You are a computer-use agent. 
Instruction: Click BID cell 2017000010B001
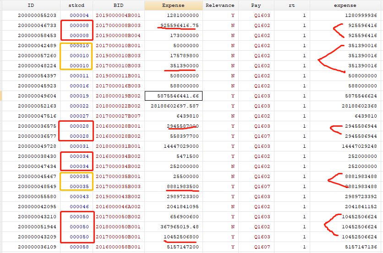pos(118,46)
